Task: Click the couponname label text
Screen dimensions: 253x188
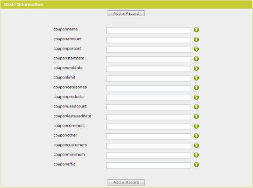Action: tap(65, 29)
